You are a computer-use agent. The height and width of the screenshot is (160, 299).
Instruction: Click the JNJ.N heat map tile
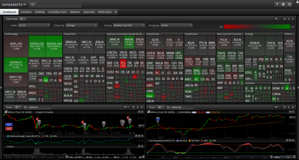(x=191, y=45)
